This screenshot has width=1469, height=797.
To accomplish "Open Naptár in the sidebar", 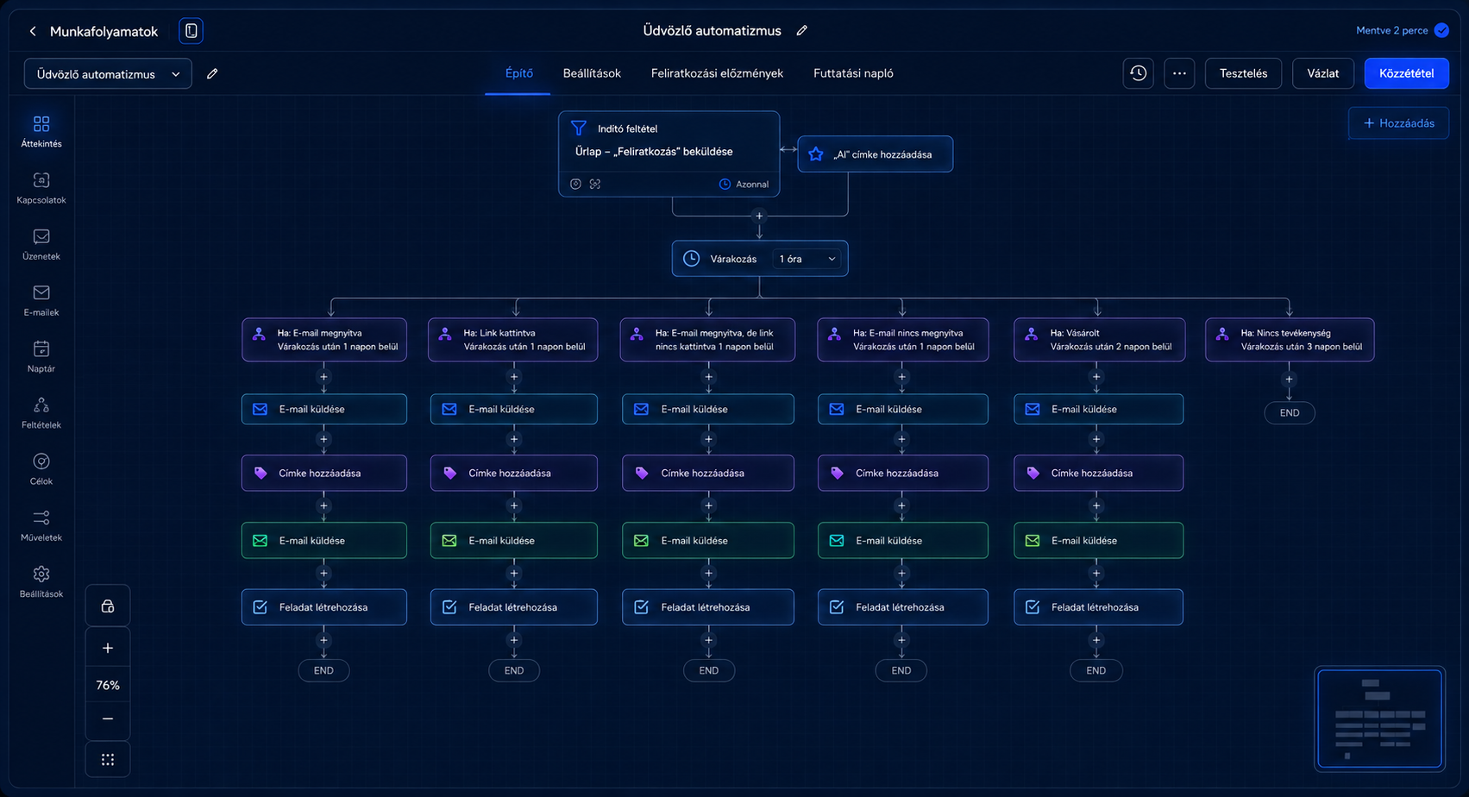I will 41,356.
